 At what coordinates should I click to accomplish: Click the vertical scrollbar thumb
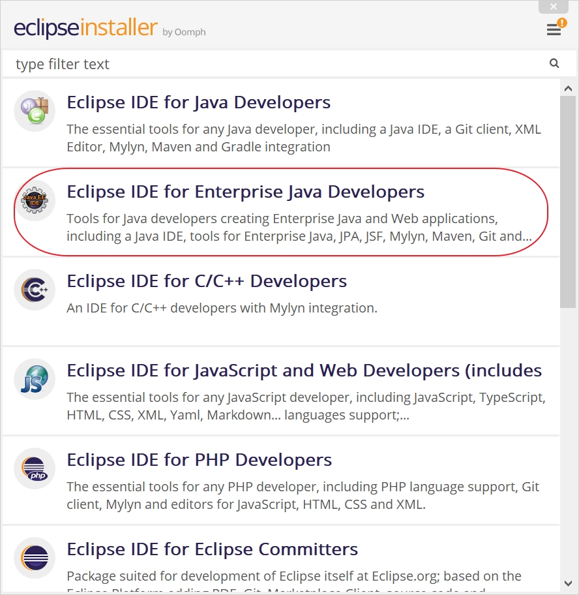[x=568, y=202]
